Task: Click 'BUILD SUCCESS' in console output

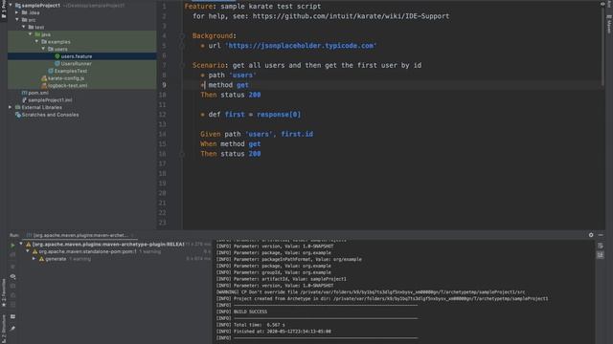Action: (x=250, y=312)
